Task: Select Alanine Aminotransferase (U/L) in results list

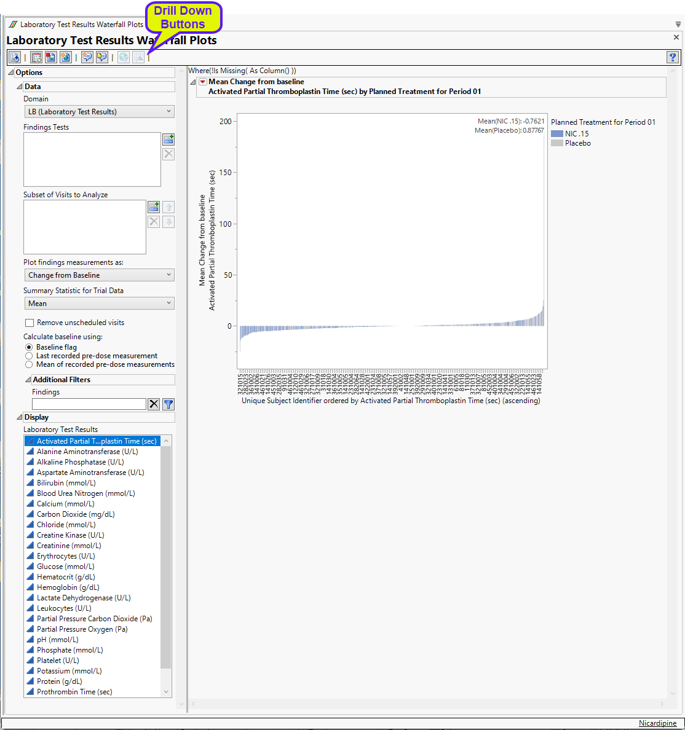Action: (x=87, y=452)
